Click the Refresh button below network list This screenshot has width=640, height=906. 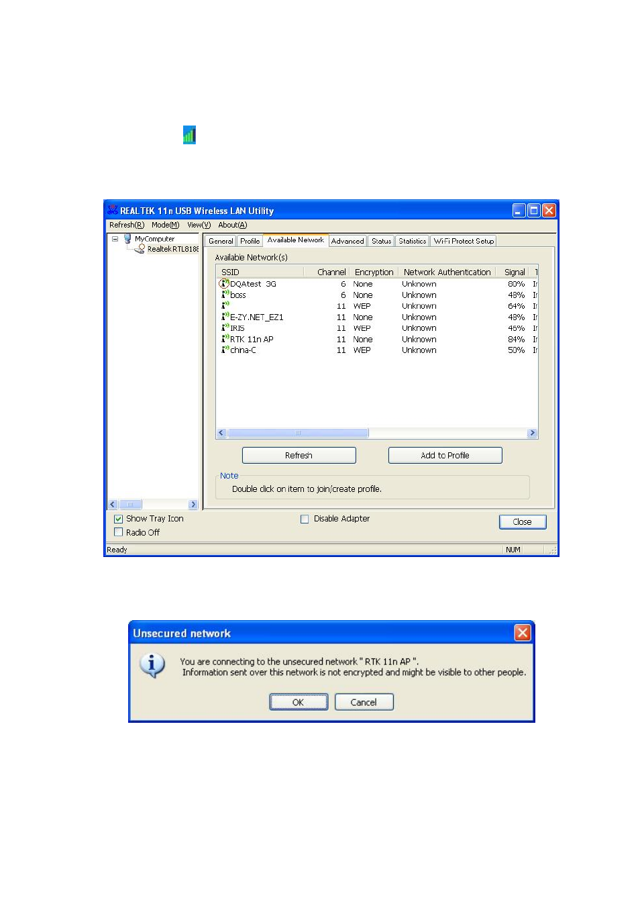[299, 455]
